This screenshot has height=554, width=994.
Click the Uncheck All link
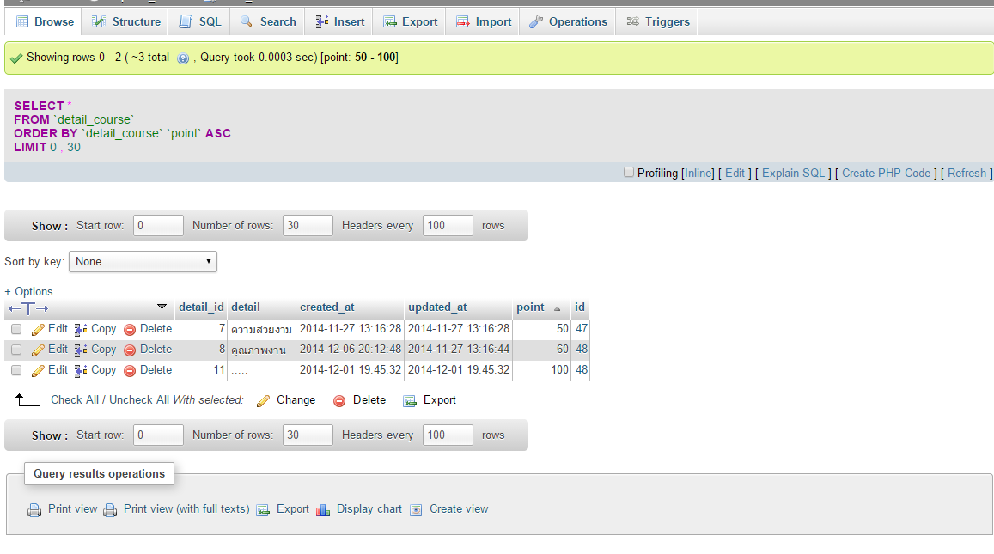(x=139, y=400)
